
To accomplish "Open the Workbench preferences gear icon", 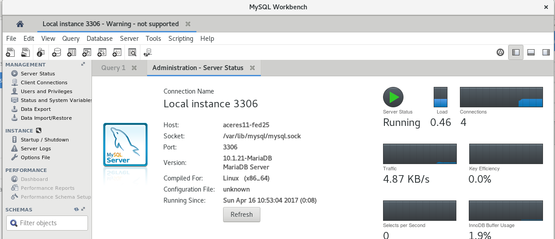I will [x=500, y=52].
